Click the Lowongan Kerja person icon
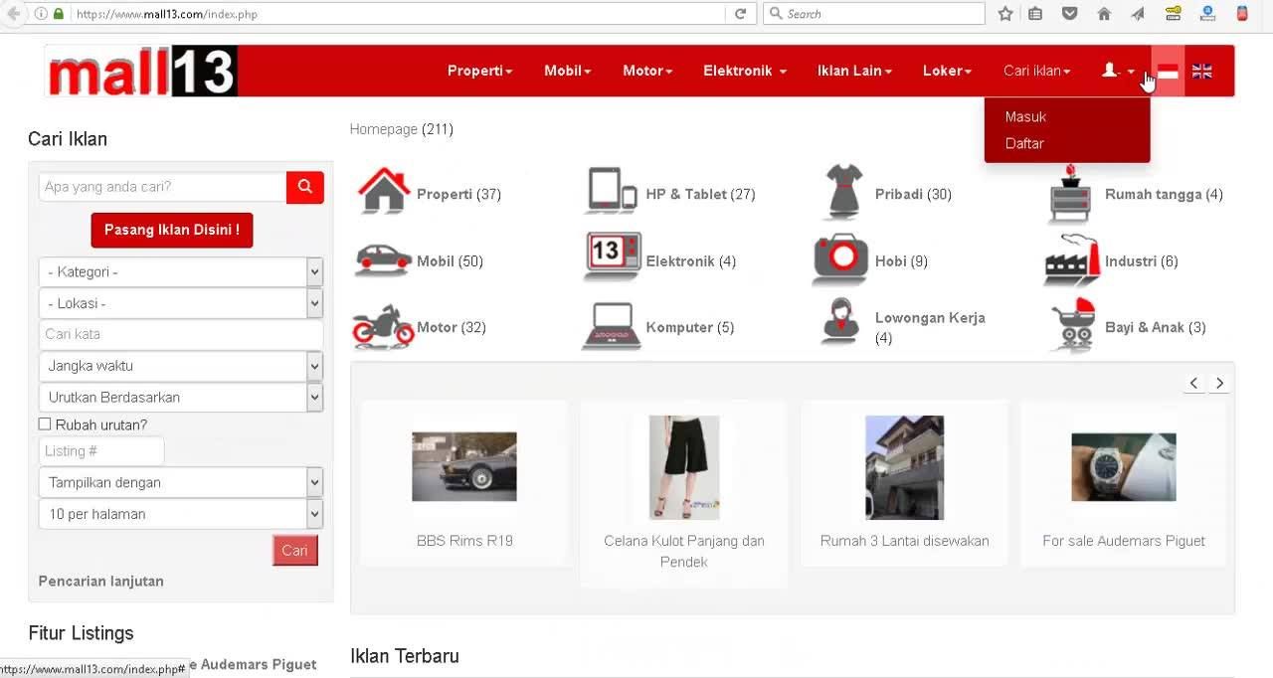Image resolution: width=1273 pixels, height=678 pixels. coord(840,321)
